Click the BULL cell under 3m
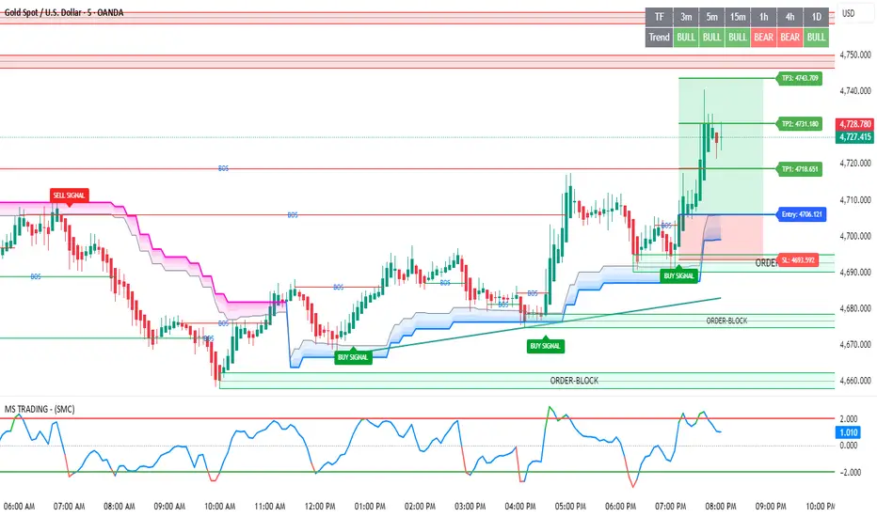Screen dimensions: 877x517 (x=686, y=38)
